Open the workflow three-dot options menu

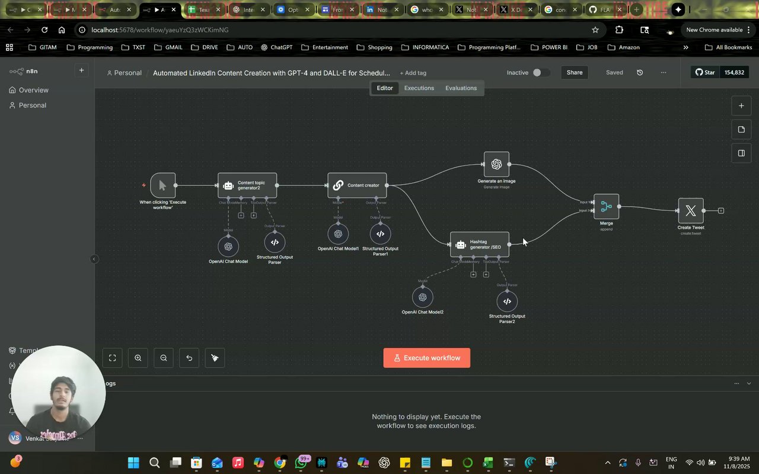click(664, 72)
